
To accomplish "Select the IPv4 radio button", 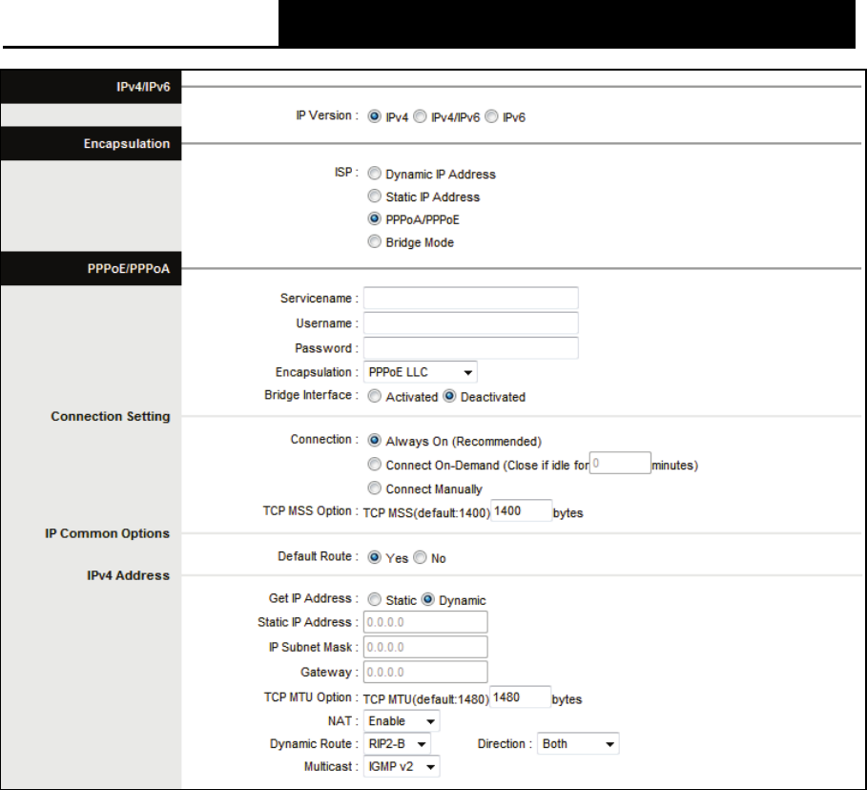I will tap(374, 116).
